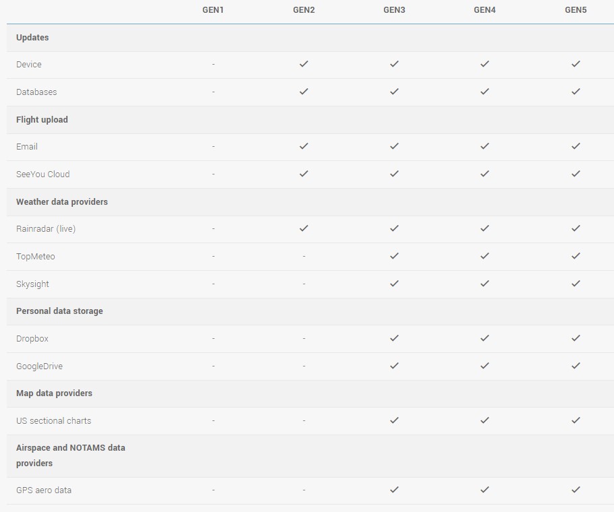The image size is (614, 512).
Task: Click the GEN4 checkmark for SeeYou Cloud
Action: click(x=484, y=174)
